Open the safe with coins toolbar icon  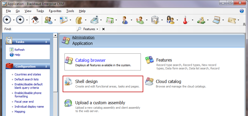pos(155,20)
